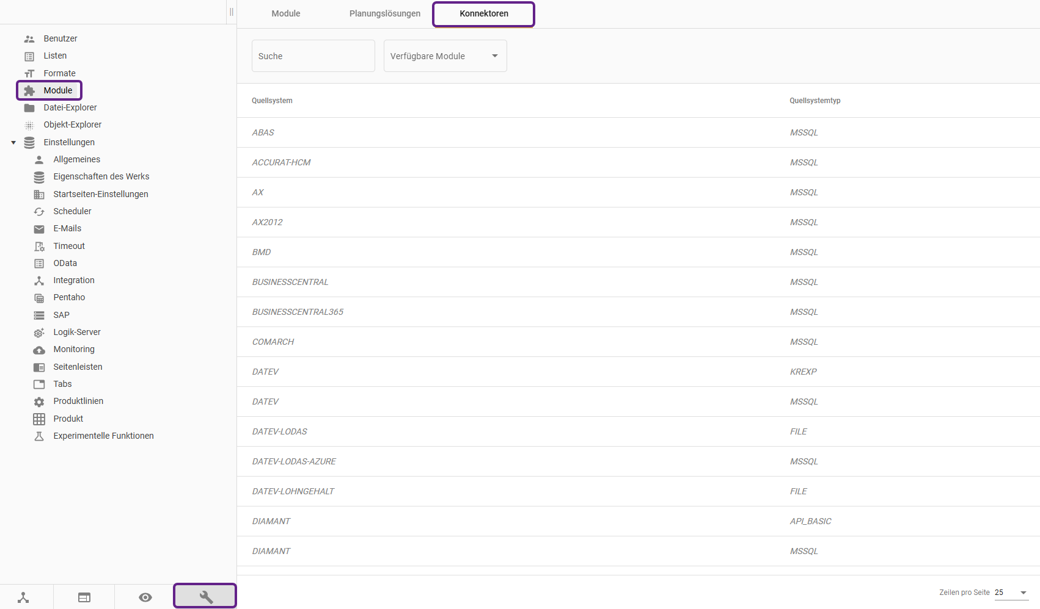Click the wrench icon in bottom bar
This screenshot has width=1040, height=609.
[205, 597]
